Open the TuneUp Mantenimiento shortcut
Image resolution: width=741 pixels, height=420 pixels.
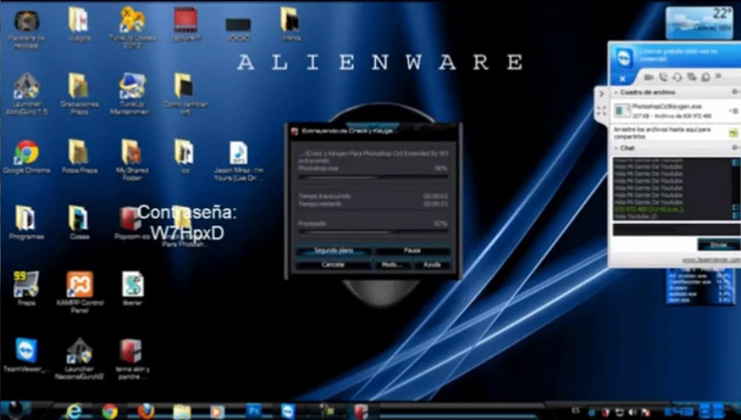(133, 93)
